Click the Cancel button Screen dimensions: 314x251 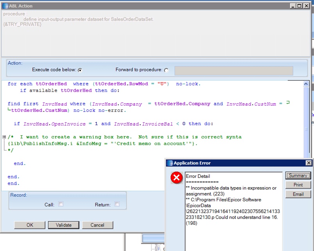point(98,225)
